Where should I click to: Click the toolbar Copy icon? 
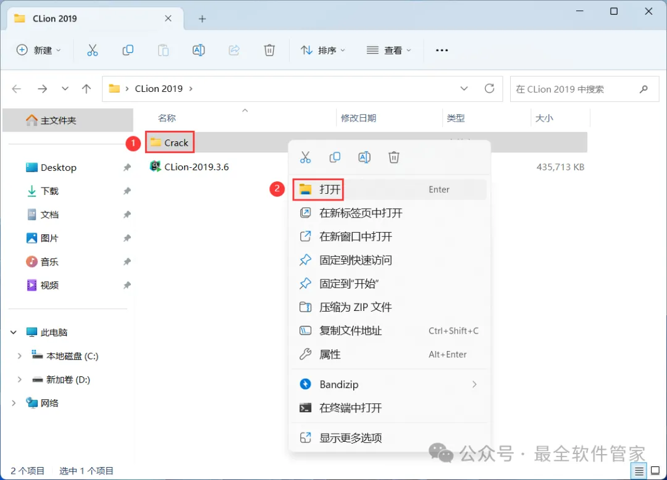click(128, 50)
